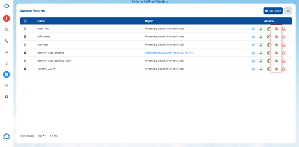Click the drag handle of Scorecard row

pyautogui.click(x=25, y=44)
